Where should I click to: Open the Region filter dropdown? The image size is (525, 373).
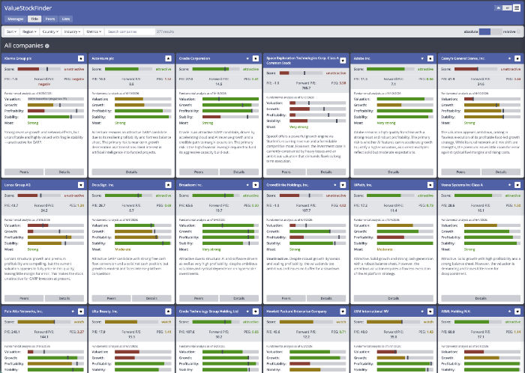click(x=29, y=31)
